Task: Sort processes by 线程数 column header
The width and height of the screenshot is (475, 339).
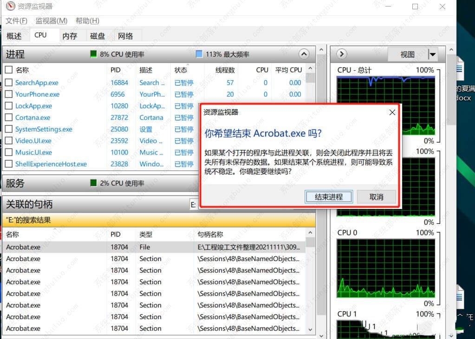Action: click(225, 70)
